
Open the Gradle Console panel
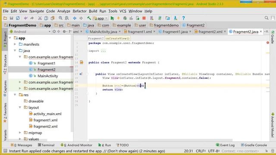click(254, 145)
